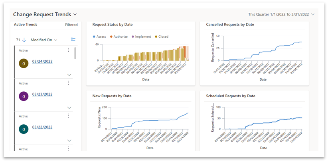328x162 pixels.
Task: Open the 03/24/2022 trend link
Action: pyautogui.click(x=42, y=62)
